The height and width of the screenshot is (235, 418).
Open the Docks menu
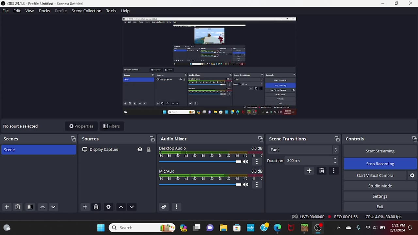44,11
